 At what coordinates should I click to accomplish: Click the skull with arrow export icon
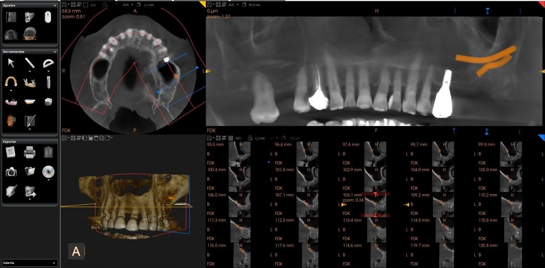(30, 192)
